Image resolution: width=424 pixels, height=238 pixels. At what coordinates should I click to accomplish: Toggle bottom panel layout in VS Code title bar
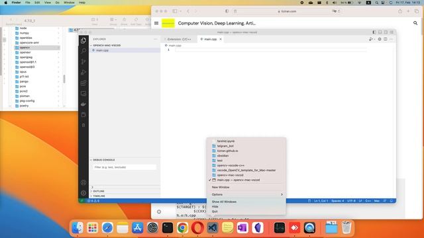coord(380,32)
